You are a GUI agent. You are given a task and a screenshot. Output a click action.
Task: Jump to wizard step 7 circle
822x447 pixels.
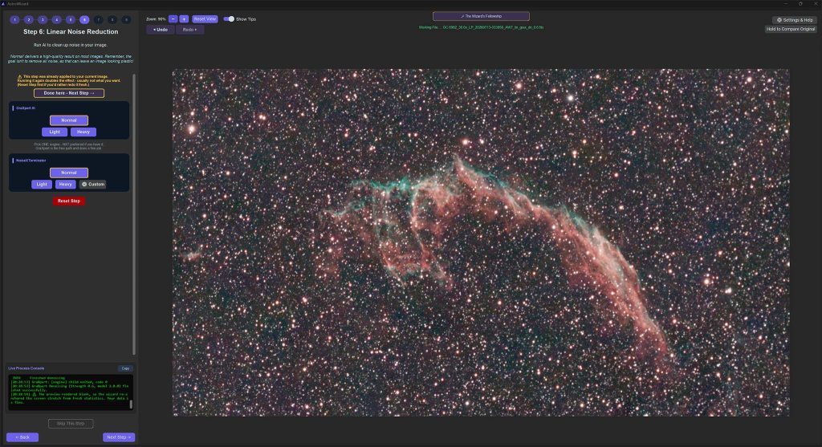point(99,20)
